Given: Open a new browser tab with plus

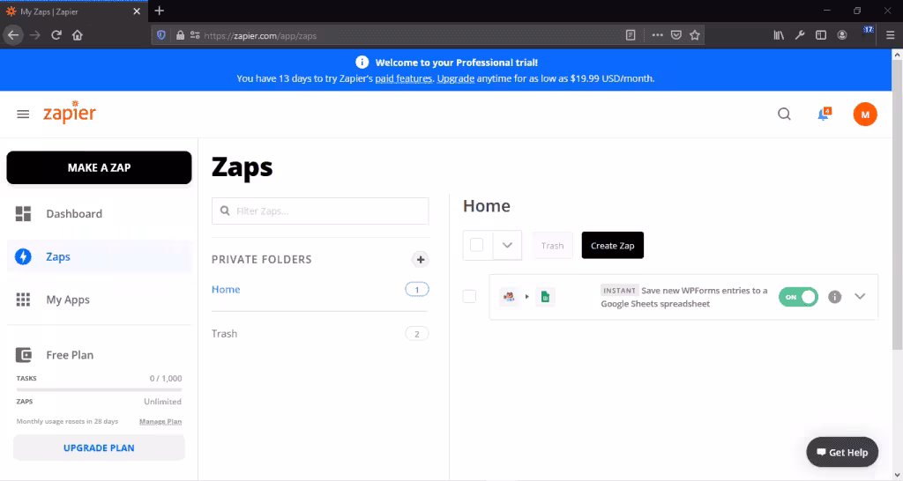Looking at the screenshot, I should (x=160, y=11).
